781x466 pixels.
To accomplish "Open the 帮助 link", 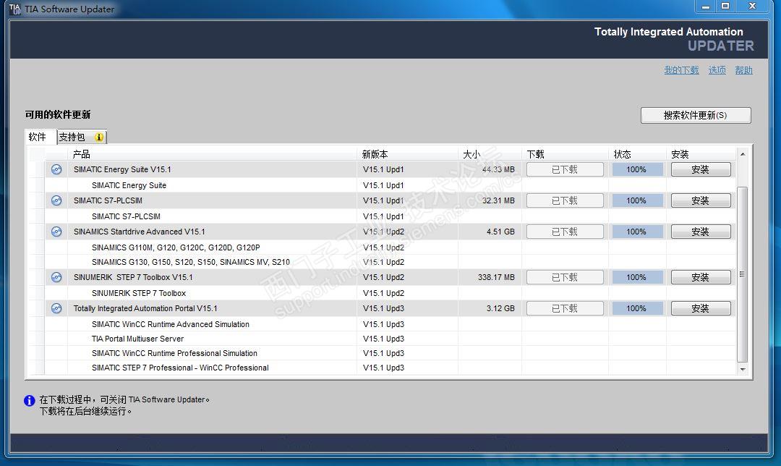I will pyautogui.click(x=743, y=70).
